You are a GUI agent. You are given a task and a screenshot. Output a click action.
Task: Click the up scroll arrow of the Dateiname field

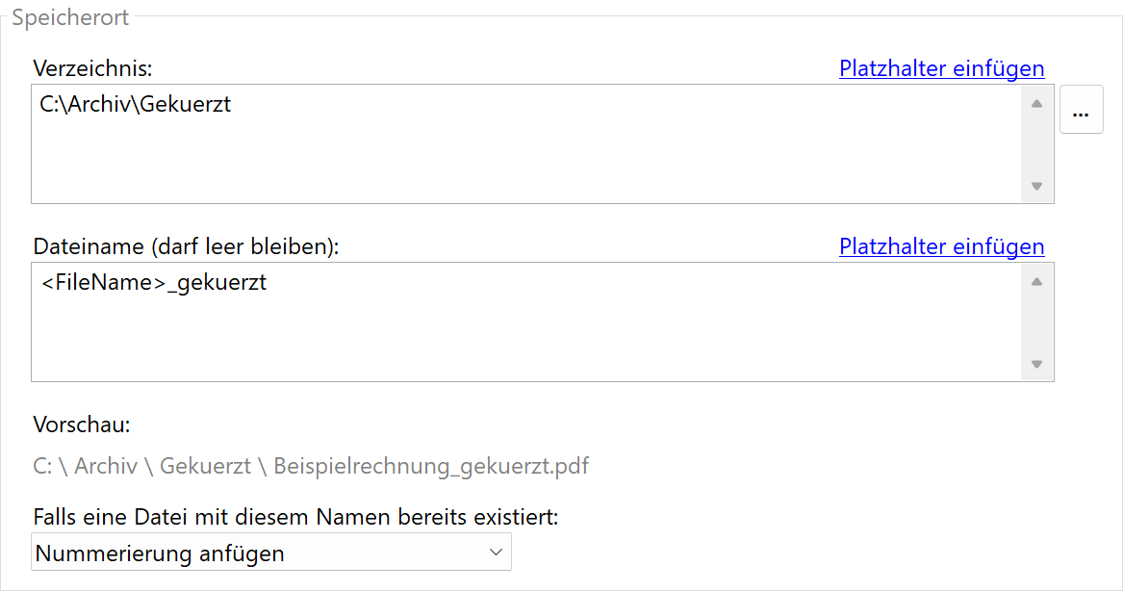(1036, 280)
